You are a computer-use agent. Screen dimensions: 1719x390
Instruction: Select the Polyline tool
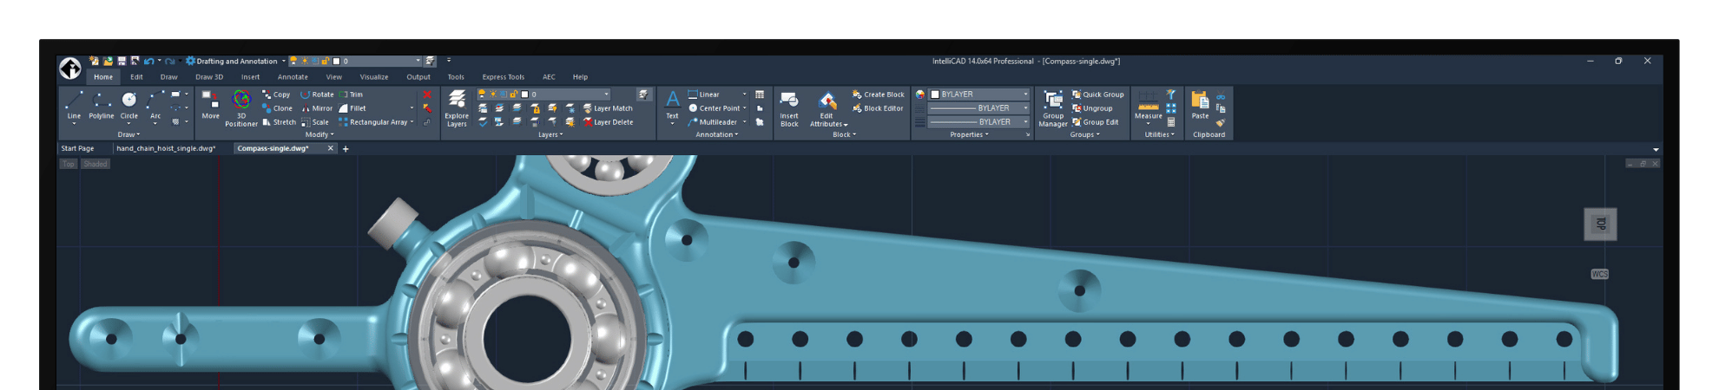click(102, 106)
